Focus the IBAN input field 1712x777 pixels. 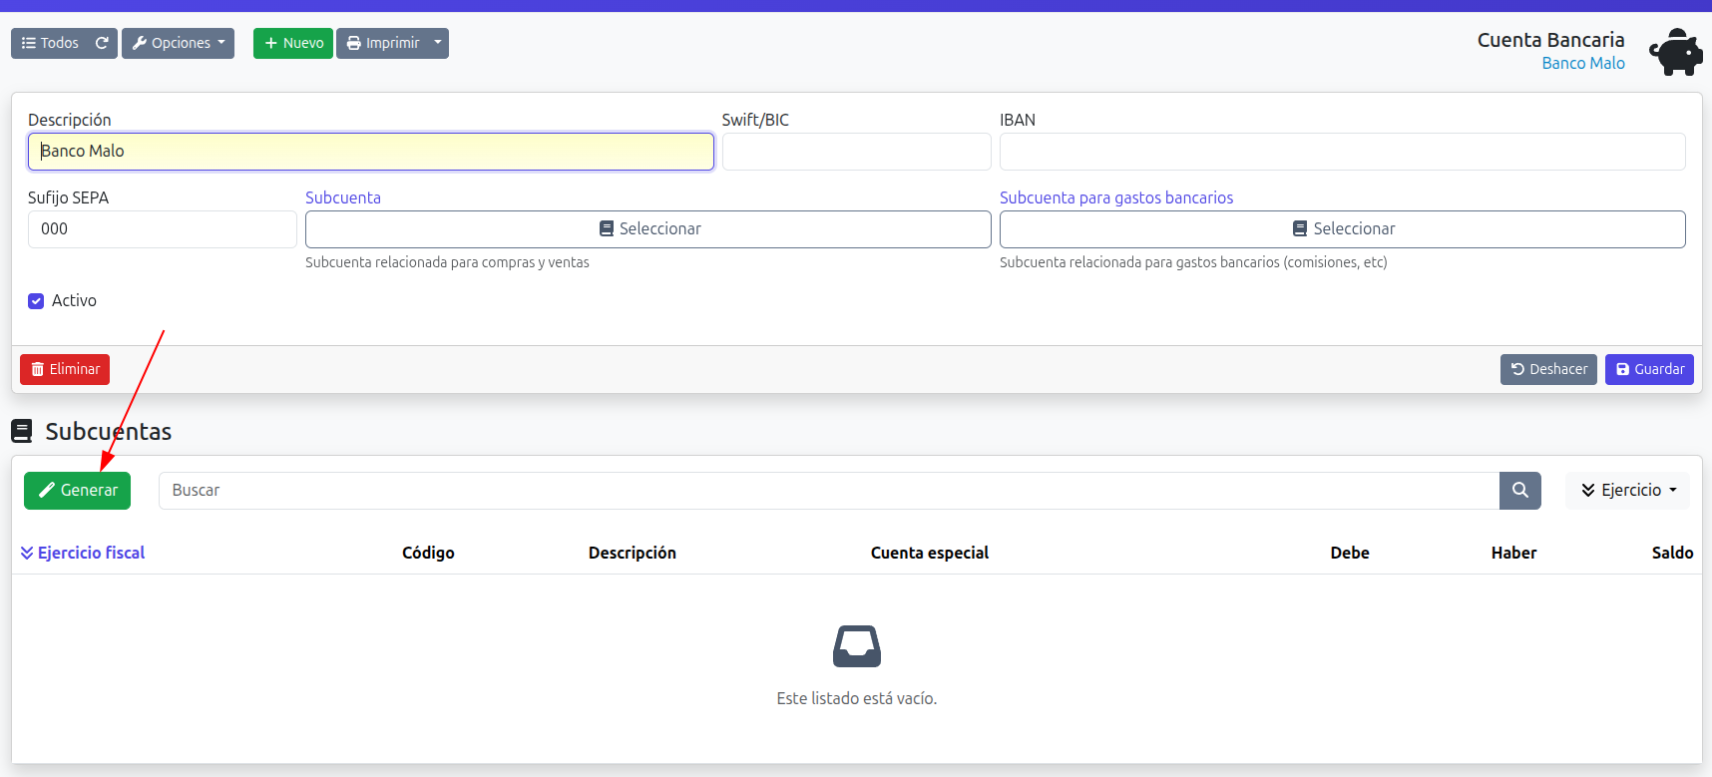[1342, 152]
